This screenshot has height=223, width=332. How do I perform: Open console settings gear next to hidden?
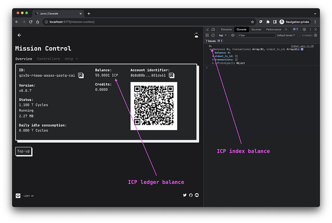[316, 35]
